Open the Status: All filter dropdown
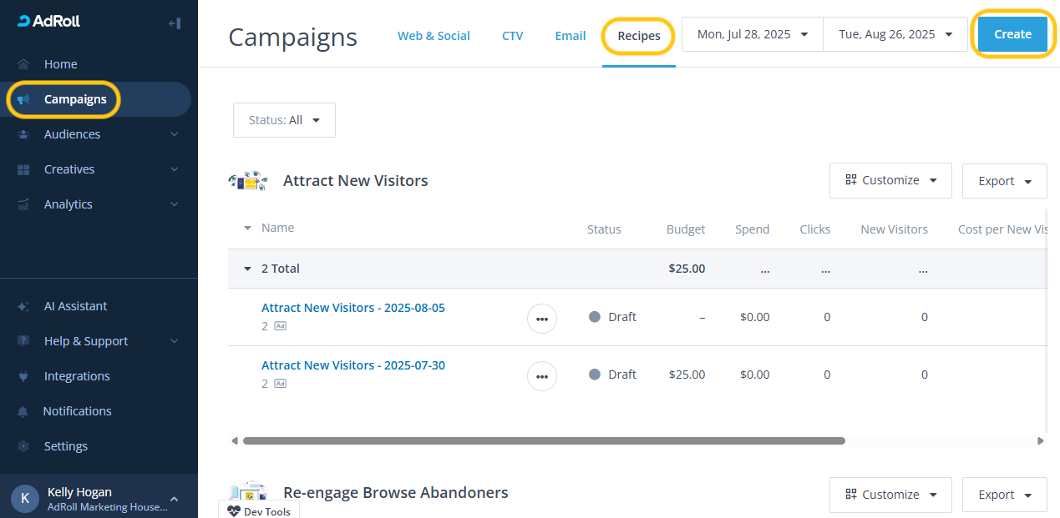The image size is (1060, 518). coord(284,120)
